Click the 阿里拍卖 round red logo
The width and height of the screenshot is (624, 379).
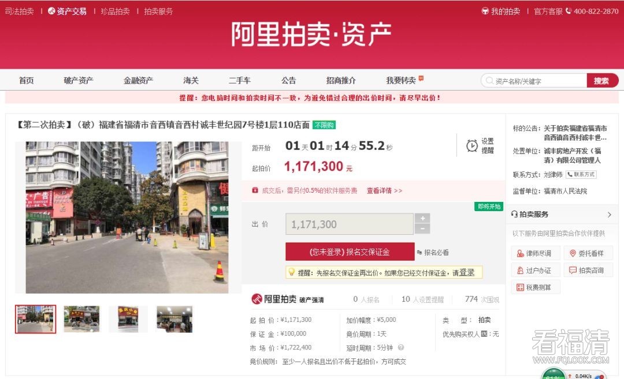(257, 299)
